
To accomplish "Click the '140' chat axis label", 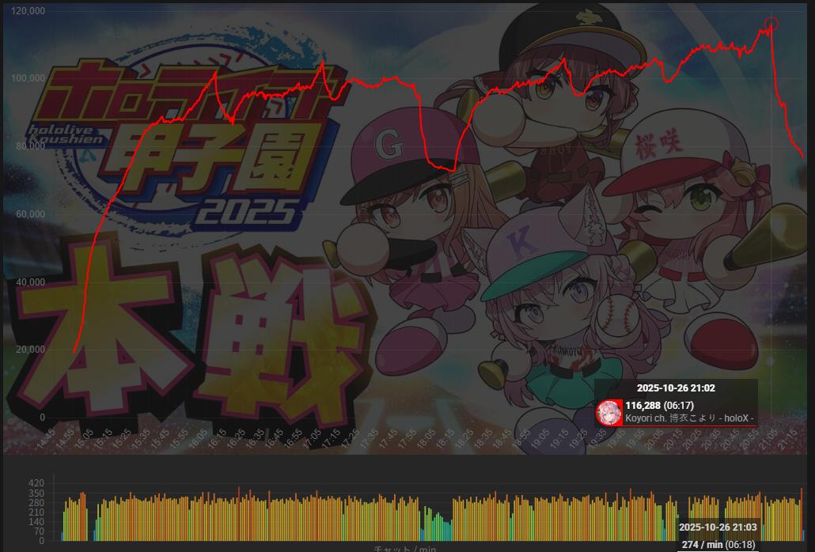I will [36, 522].
